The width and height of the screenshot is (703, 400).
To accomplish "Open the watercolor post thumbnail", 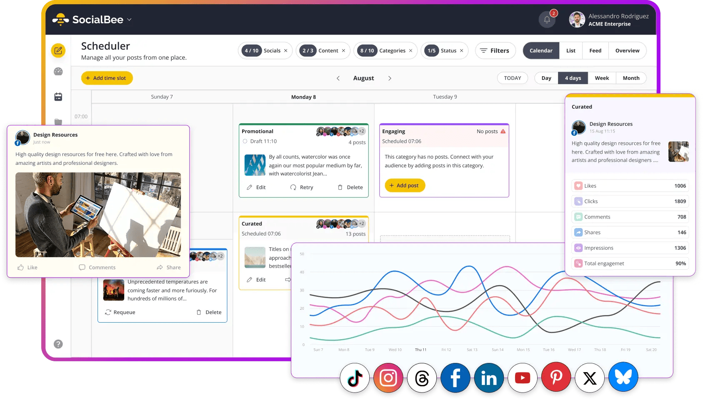I will point(255,165).
